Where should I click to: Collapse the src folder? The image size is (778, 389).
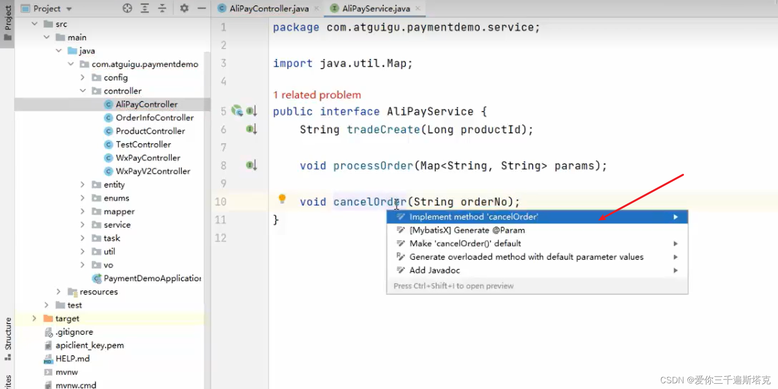(34, 23)
